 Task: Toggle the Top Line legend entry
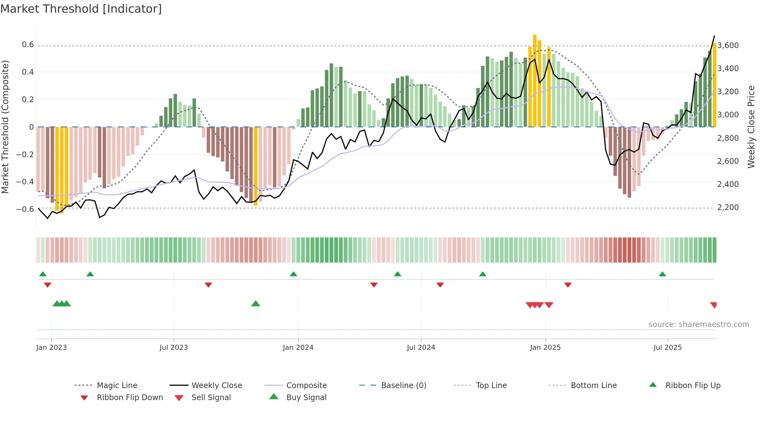[x=480, y=385]
